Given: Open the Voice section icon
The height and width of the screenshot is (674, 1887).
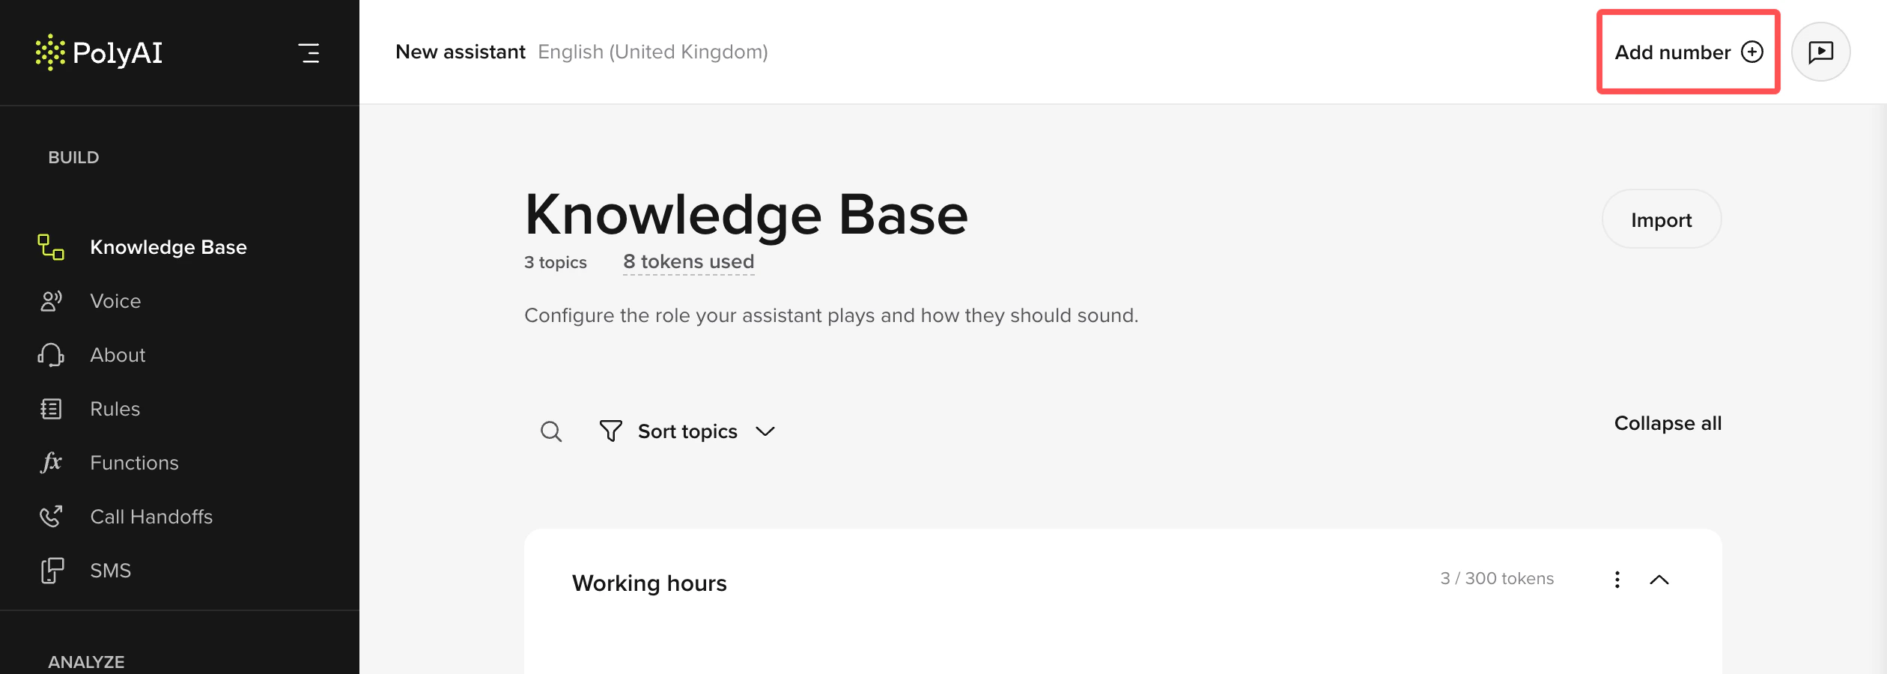Looking at the screenshot, I should click(x=51, y=301).
